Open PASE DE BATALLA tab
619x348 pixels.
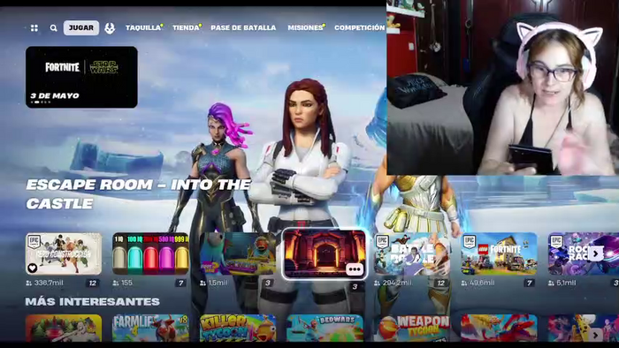tap(243, 28)
